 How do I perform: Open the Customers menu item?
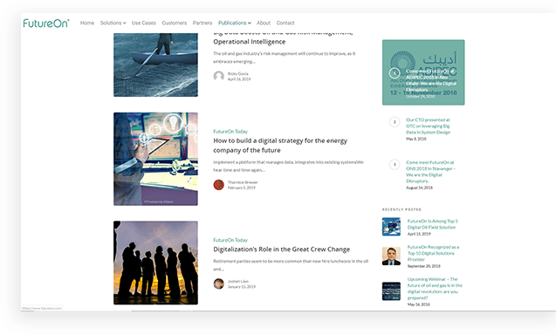coord(174,23)
